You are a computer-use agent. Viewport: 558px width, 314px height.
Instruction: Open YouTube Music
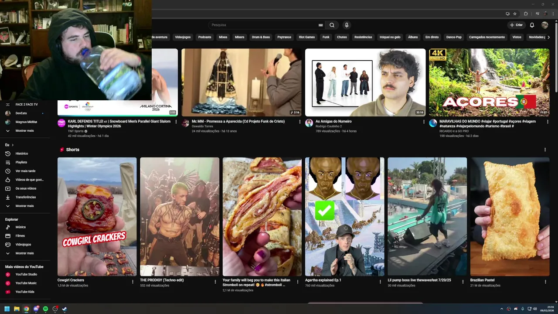click(25, 283)
